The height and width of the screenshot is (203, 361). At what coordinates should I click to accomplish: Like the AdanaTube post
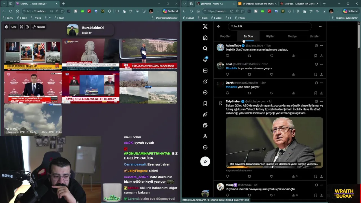tap(272, 56)
